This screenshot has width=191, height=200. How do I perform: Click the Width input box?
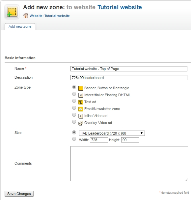(x=99, y=140)
